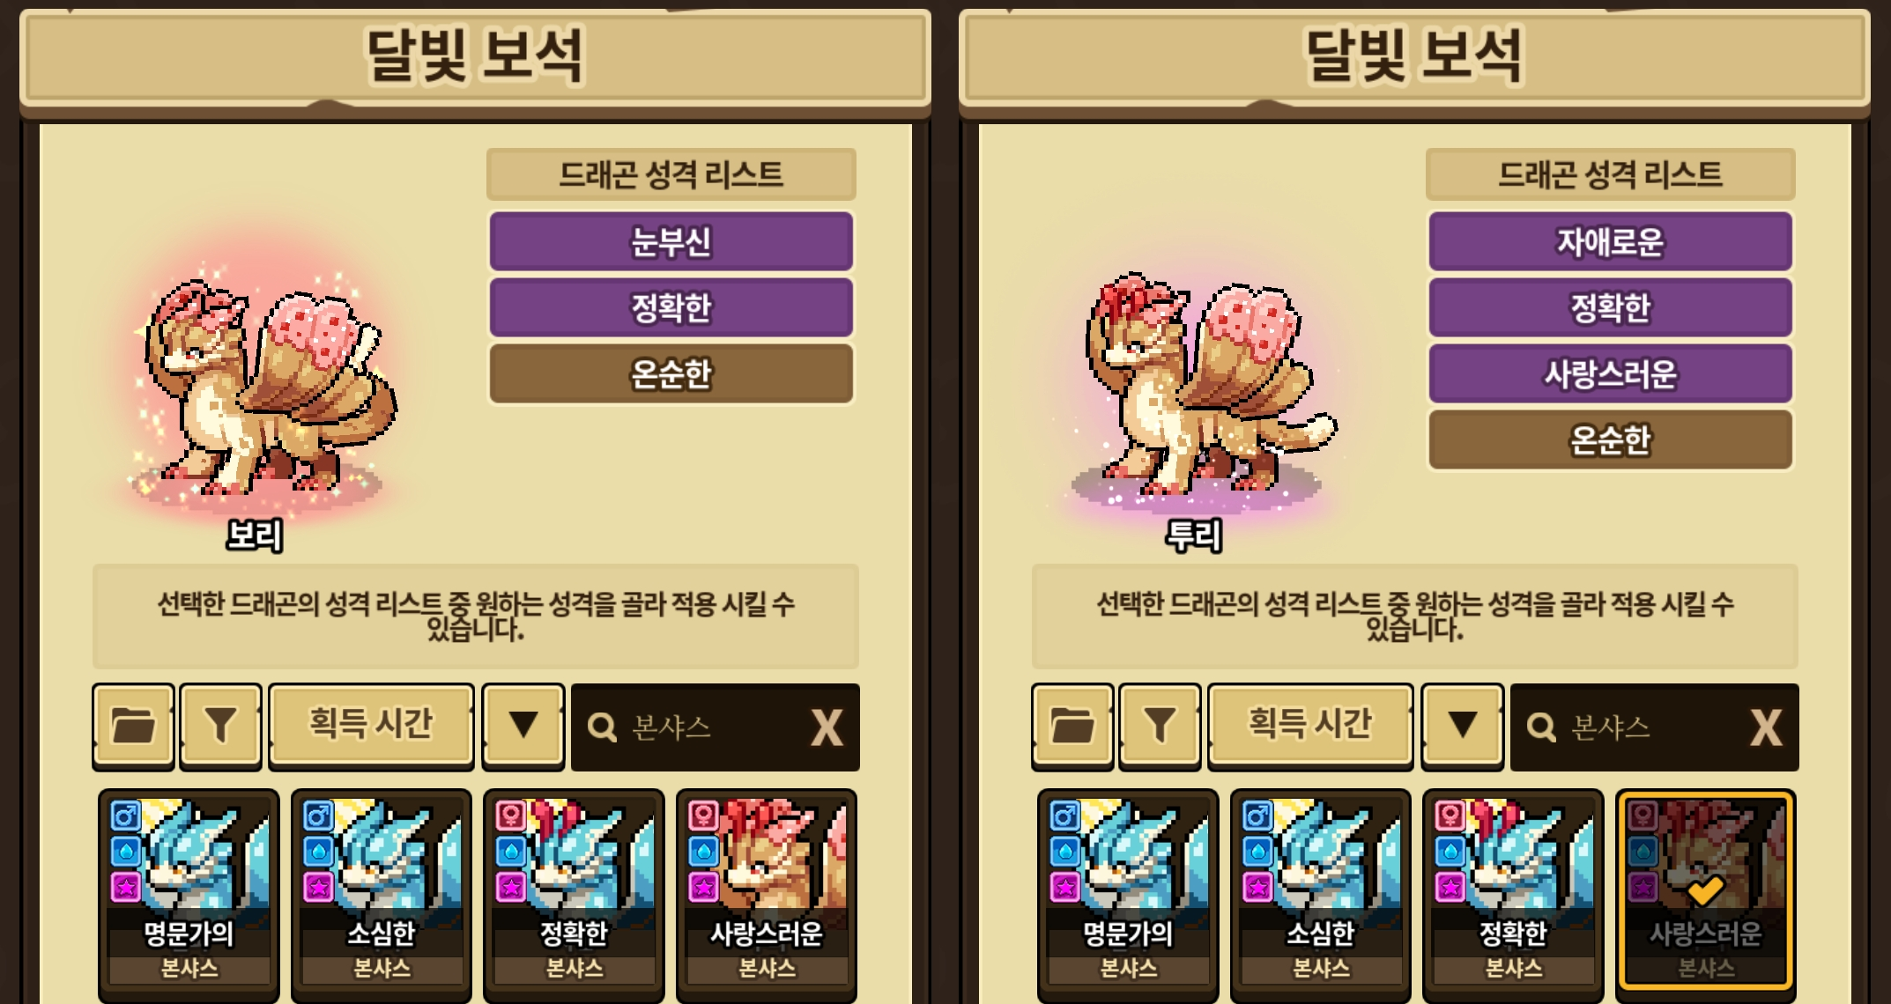Screen dimensions: 1891x1004
Task: Select the 온순한 personality in the left list
Action: click(671, 373)
